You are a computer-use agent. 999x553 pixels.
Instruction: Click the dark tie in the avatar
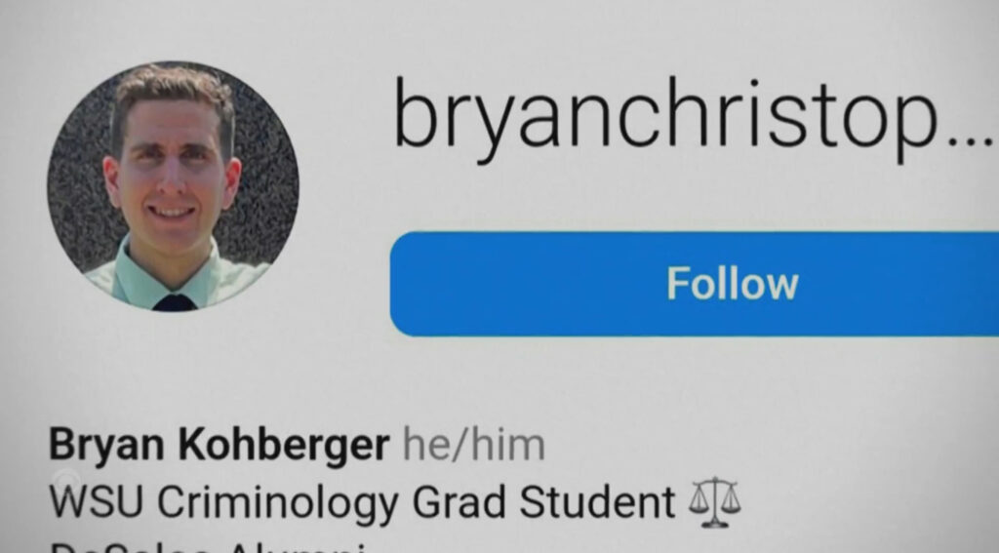174,302
